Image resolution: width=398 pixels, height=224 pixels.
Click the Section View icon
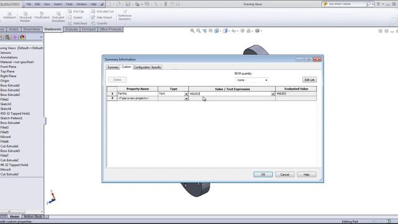click(x=211, y=30)
